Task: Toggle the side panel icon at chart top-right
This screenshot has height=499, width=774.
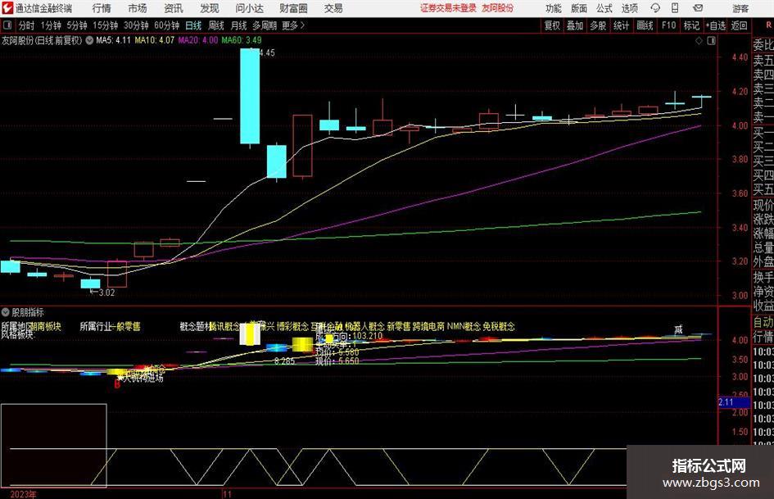Action: point(711,41)
